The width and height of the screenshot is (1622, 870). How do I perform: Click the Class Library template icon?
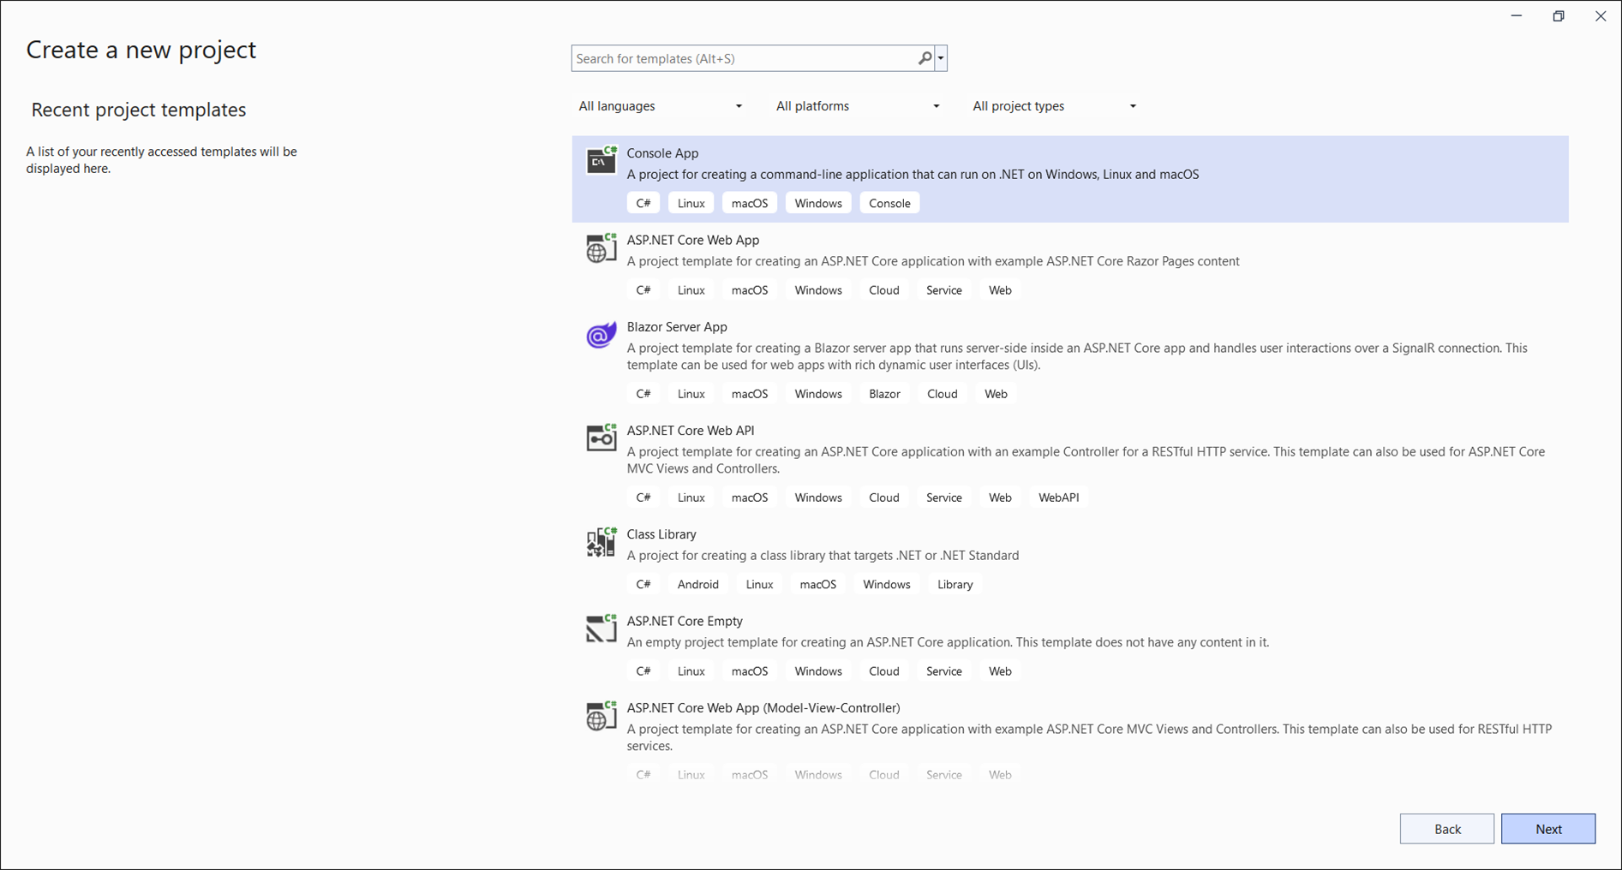(x=601, y=541)
